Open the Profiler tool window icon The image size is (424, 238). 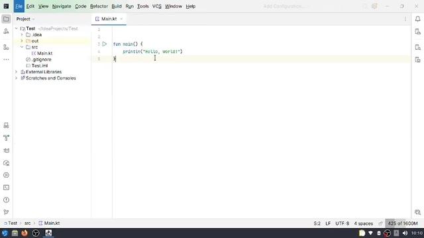pos(6,163)
